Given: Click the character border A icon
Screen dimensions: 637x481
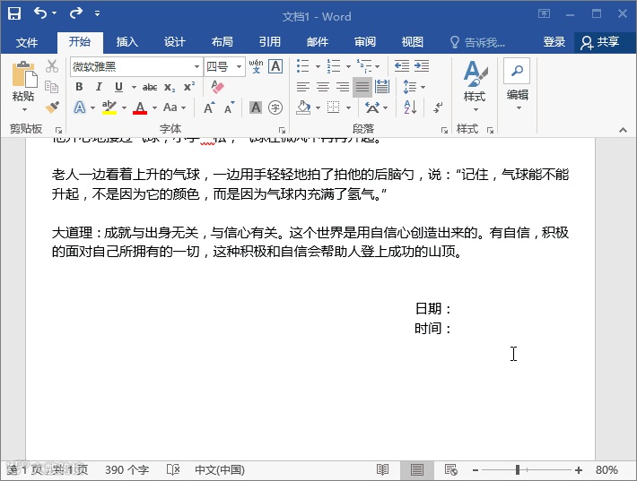Looking at the screenshot, I should (x=275, y=66).
